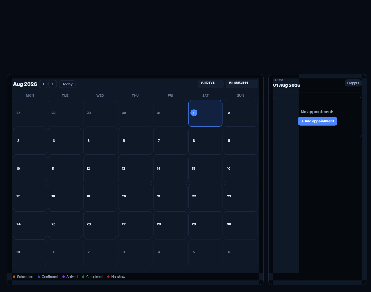
Task: Select Monday August 3 day cell
Action: [x=30, y=141]
